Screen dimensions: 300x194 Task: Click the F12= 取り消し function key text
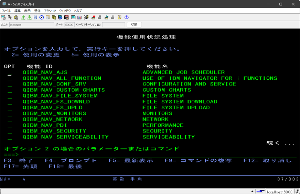[x=267, y=161]
